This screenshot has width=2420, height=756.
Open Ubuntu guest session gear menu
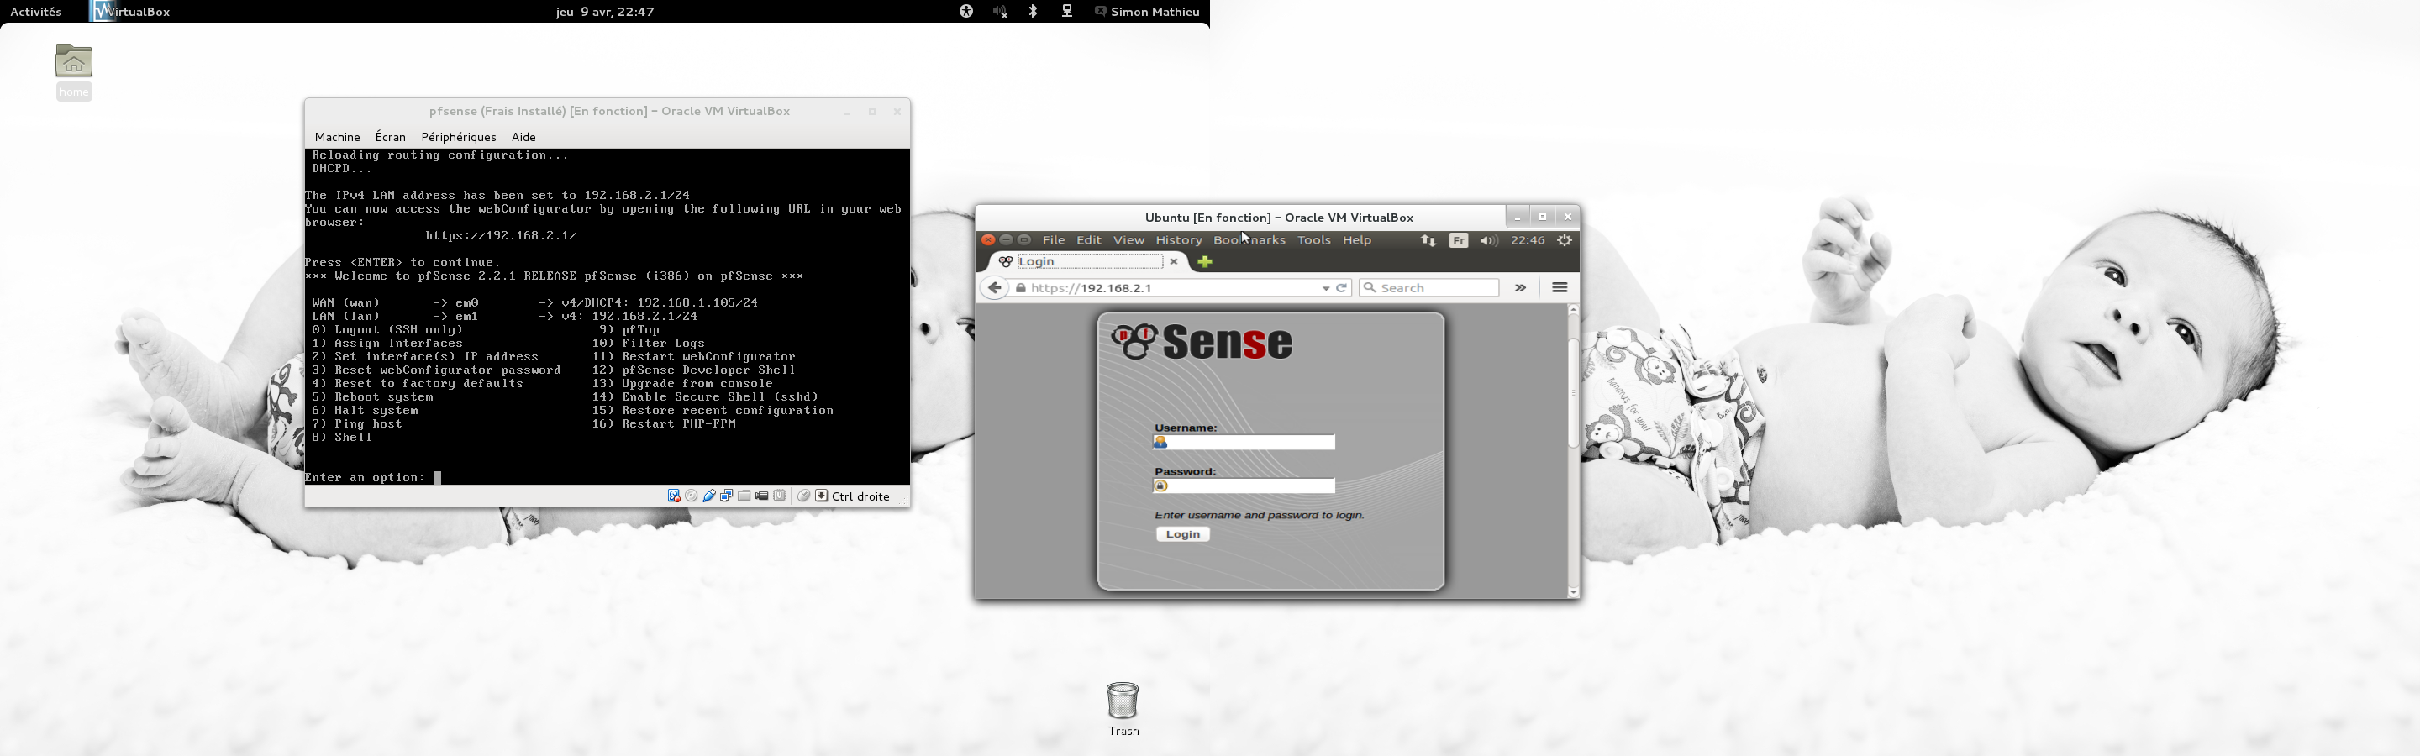[x=1565, y=241]
